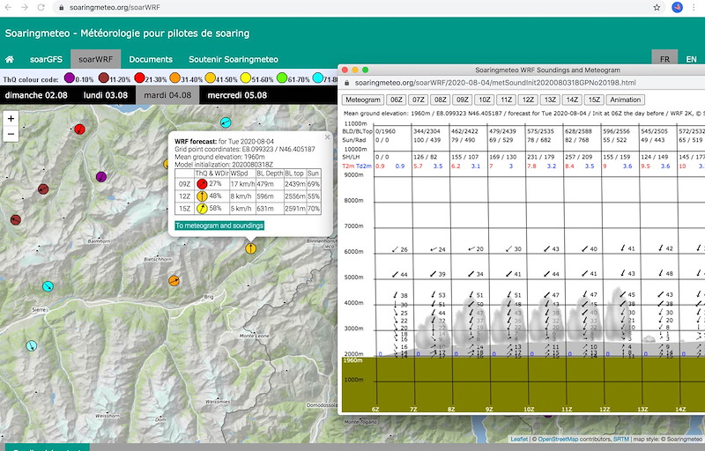Open the browser three-dot menu
Viewport: 705px width, 451px height.
[694, 7]
